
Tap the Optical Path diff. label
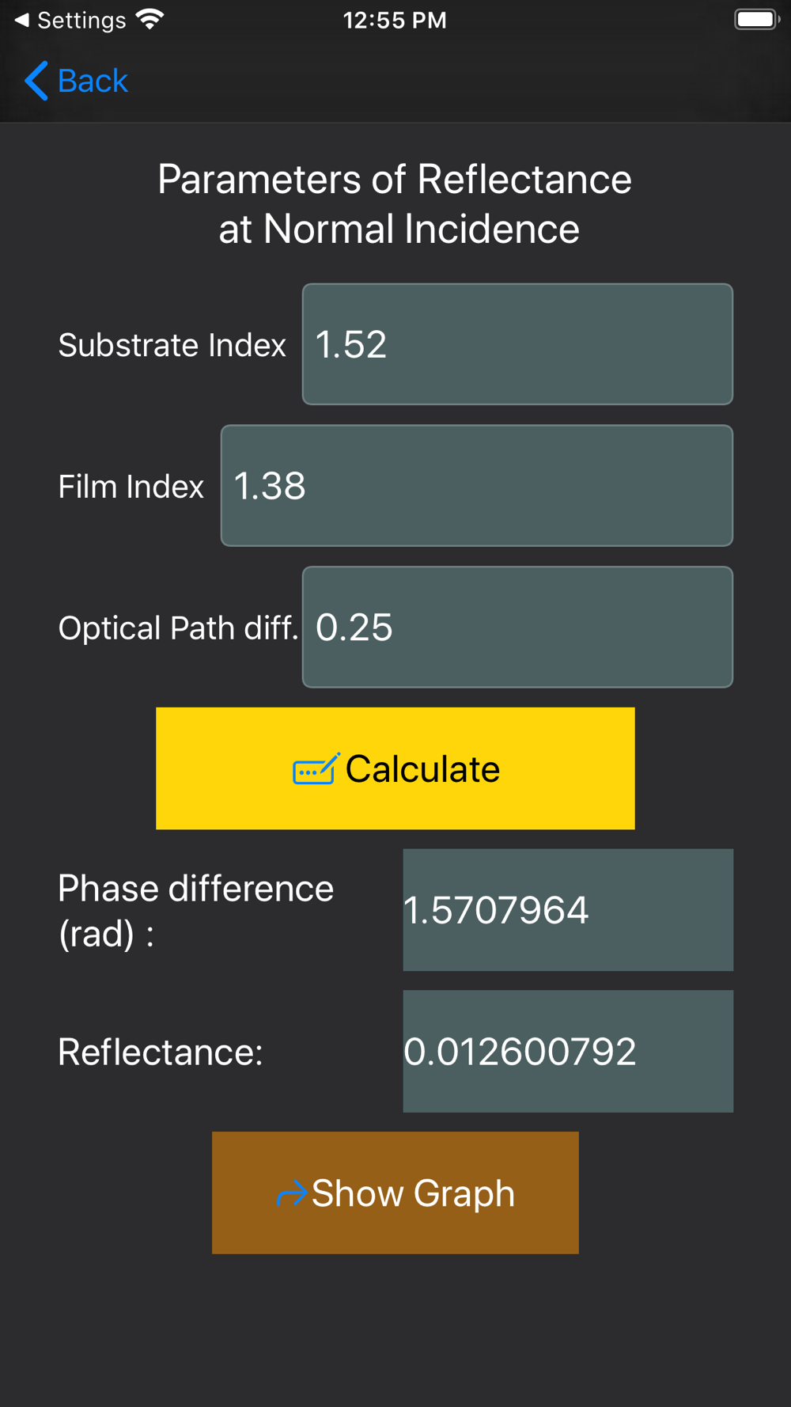point(178,628)
